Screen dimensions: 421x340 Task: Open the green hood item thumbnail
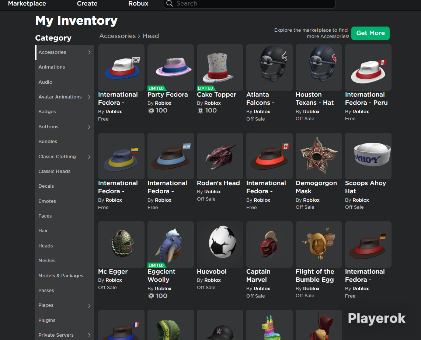pos(171,325)
